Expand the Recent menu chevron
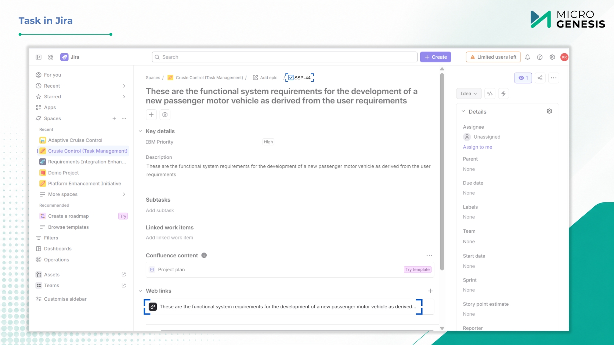 [124, 86]
